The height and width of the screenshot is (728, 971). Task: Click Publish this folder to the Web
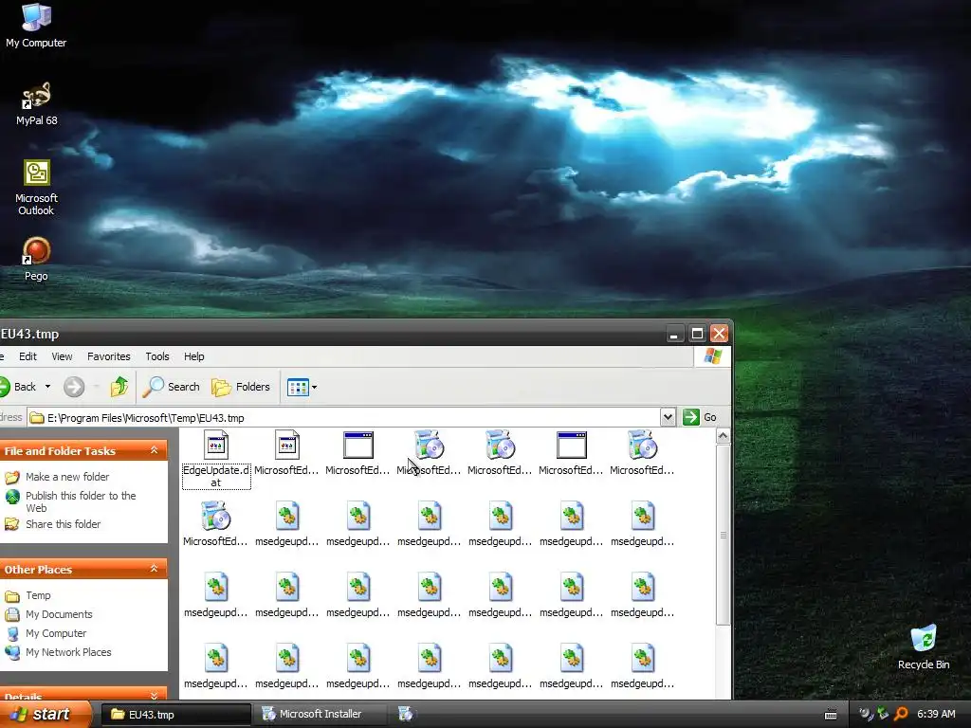(81, 501)
